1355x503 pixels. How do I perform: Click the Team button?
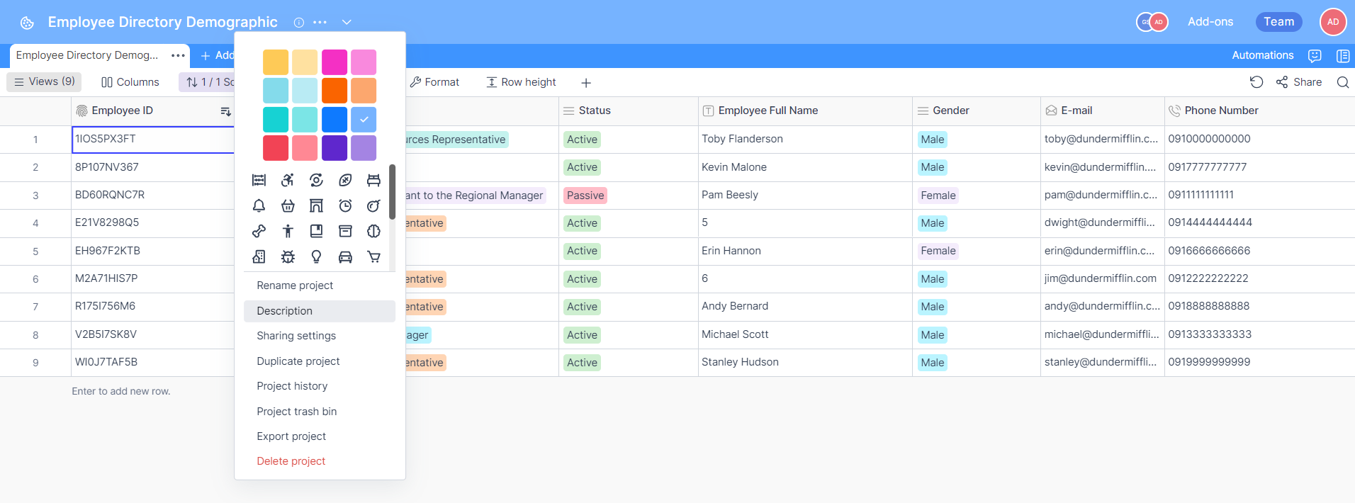pyautogui.click(x=1278, y=22)
